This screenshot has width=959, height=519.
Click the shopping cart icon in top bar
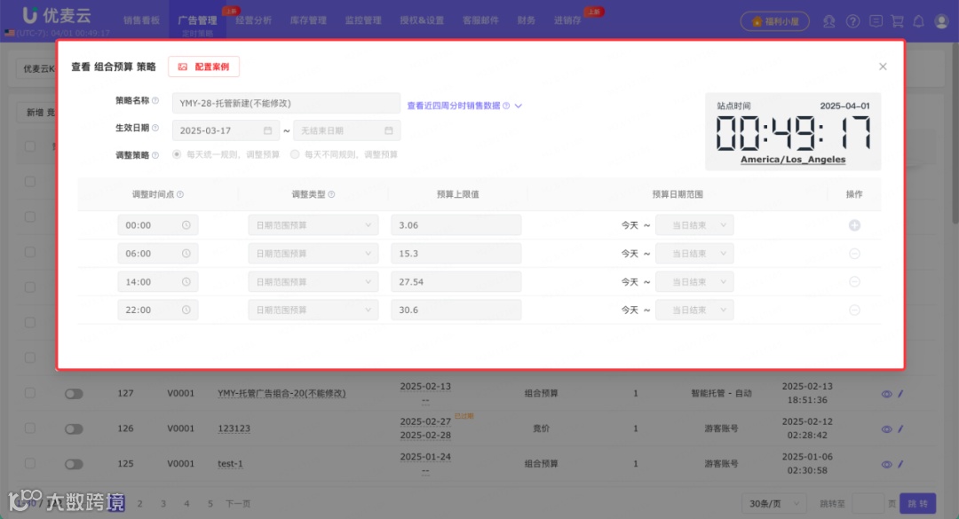click(x=897, y=21)
